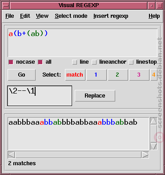Minimize the Visual REGEXP window
165x175 pixels.
[151, 6]
